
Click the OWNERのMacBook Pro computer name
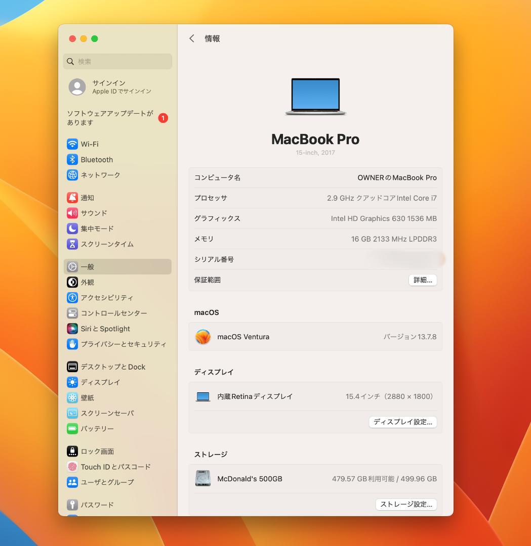(x=397, y=177)
